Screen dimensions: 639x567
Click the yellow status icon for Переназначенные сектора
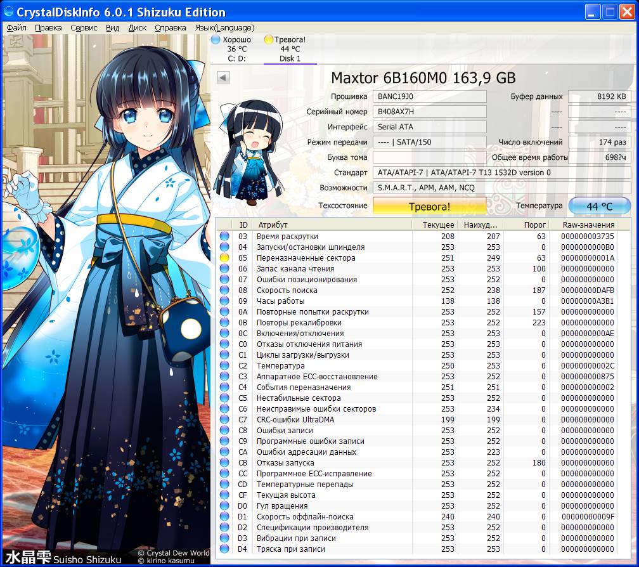point(224,258)
